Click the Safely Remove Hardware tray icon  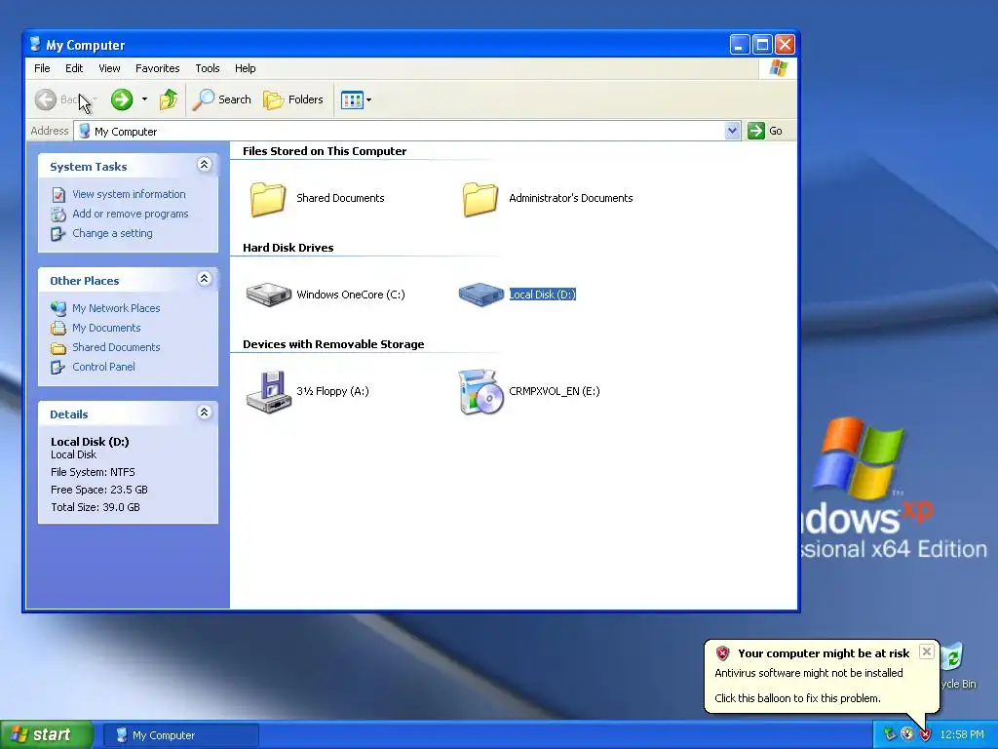(x=890, y=734)
